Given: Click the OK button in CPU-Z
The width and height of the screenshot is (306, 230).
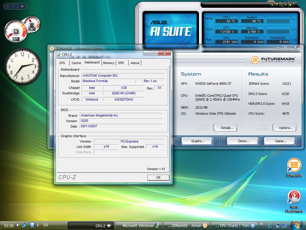Looking at the screenshot, I should (158, 177).
